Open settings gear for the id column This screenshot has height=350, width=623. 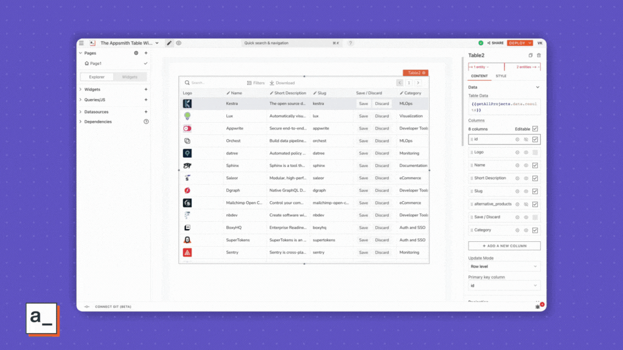tap(517, 139)
